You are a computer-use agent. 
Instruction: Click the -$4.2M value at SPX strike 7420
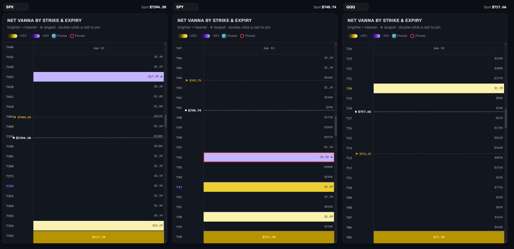pos(157,87)
